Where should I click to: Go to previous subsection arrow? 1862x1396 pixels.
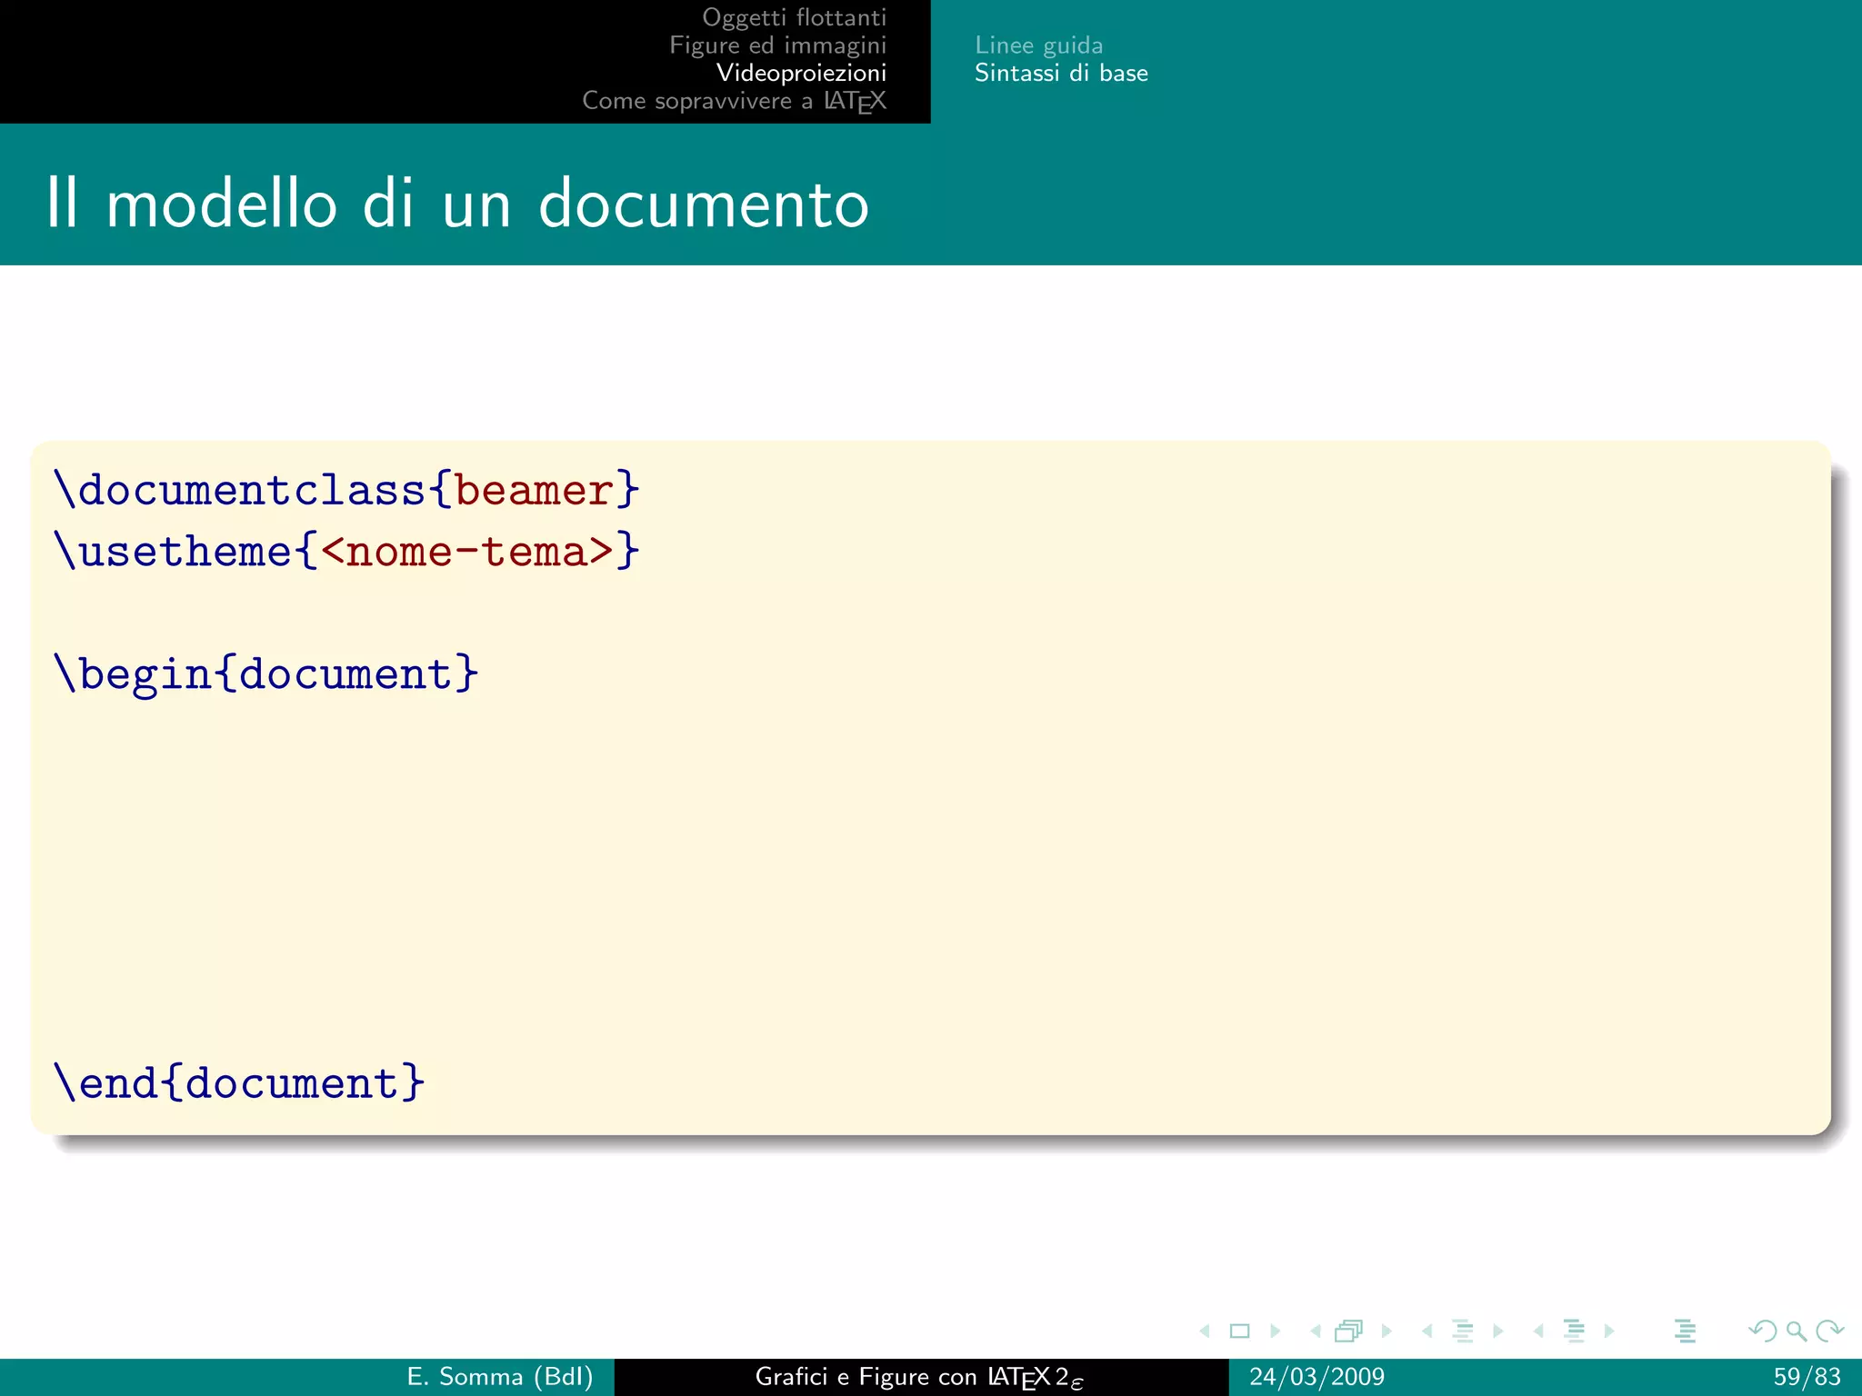(x=1427, y=1331)
